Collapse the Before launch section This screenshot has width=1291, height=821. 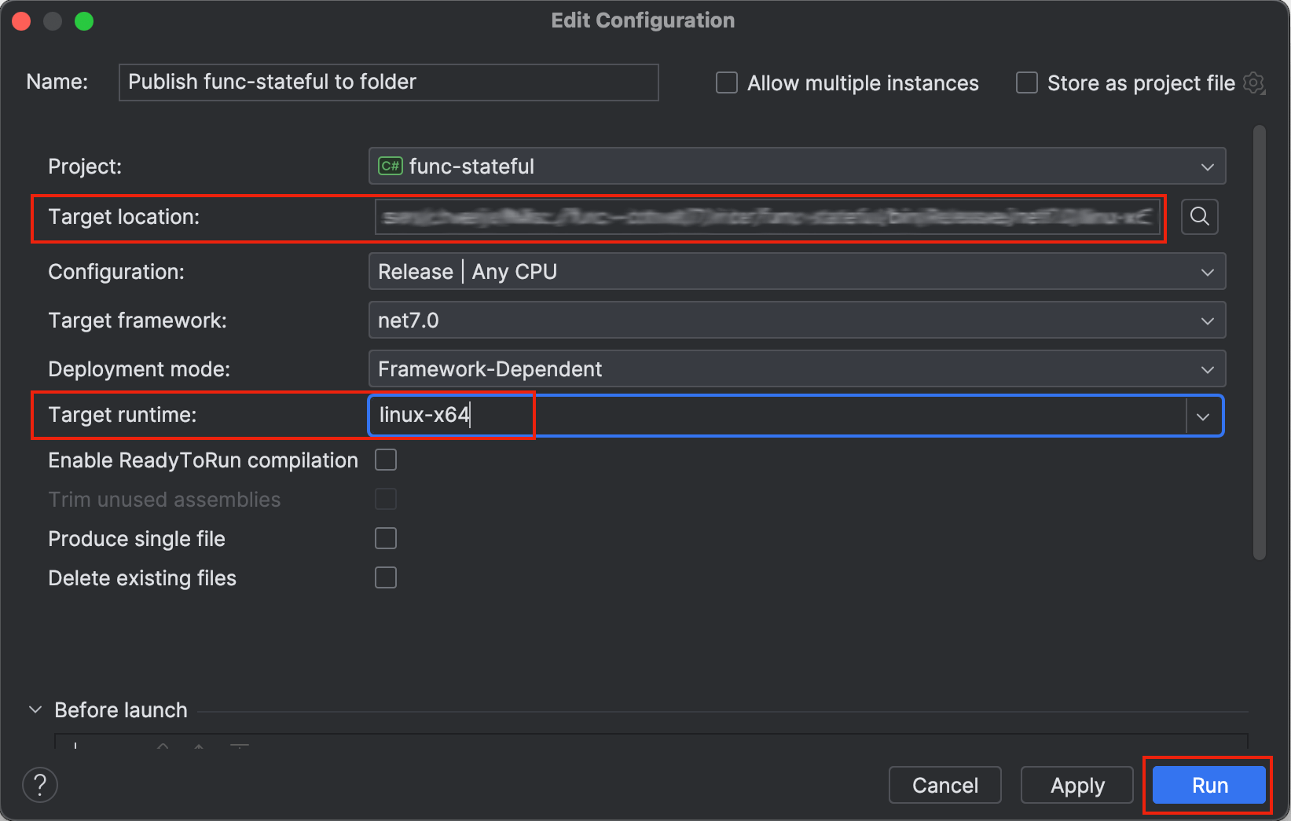point(35,709)
